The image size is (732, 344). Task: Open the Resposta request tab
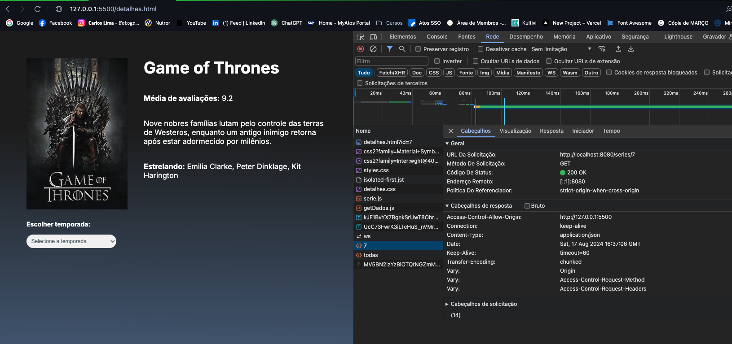click(551, 131)
